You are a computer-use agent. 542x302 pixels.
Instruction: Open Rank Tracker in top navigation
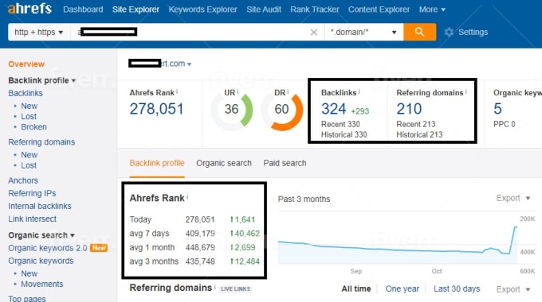(x=315, y=10)
